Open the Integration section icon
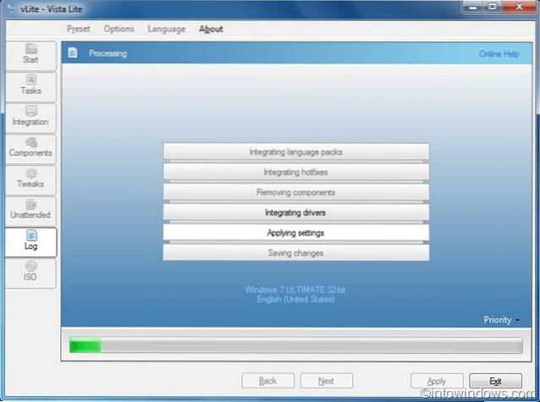This screenshot has height=402, width=540. click(30, 112)
